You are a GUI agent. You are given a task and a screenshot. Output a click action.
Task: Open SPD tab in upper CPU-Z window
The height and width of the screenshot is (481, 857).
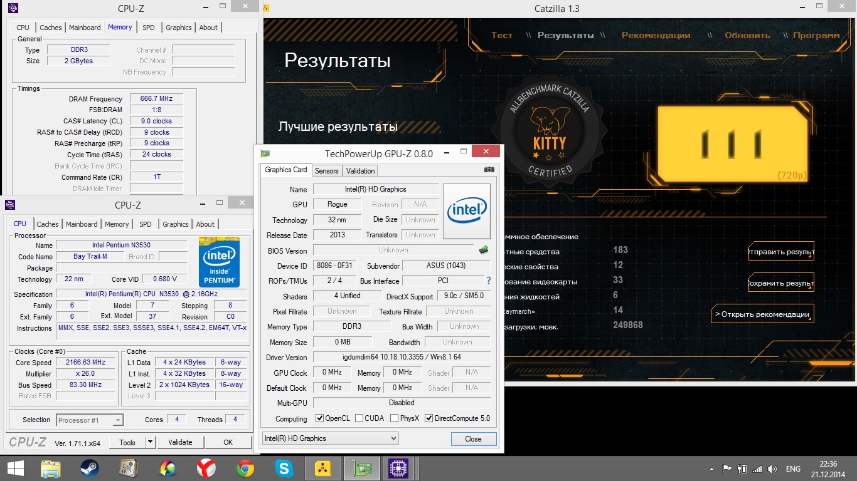tap(148, 28)
